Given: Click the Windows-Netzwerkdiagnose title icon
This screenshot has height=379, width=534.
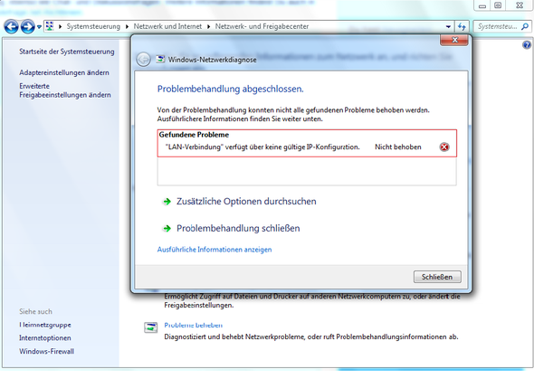Looking at the screenshot, I should pyautogui.click(x=160, y=59).
